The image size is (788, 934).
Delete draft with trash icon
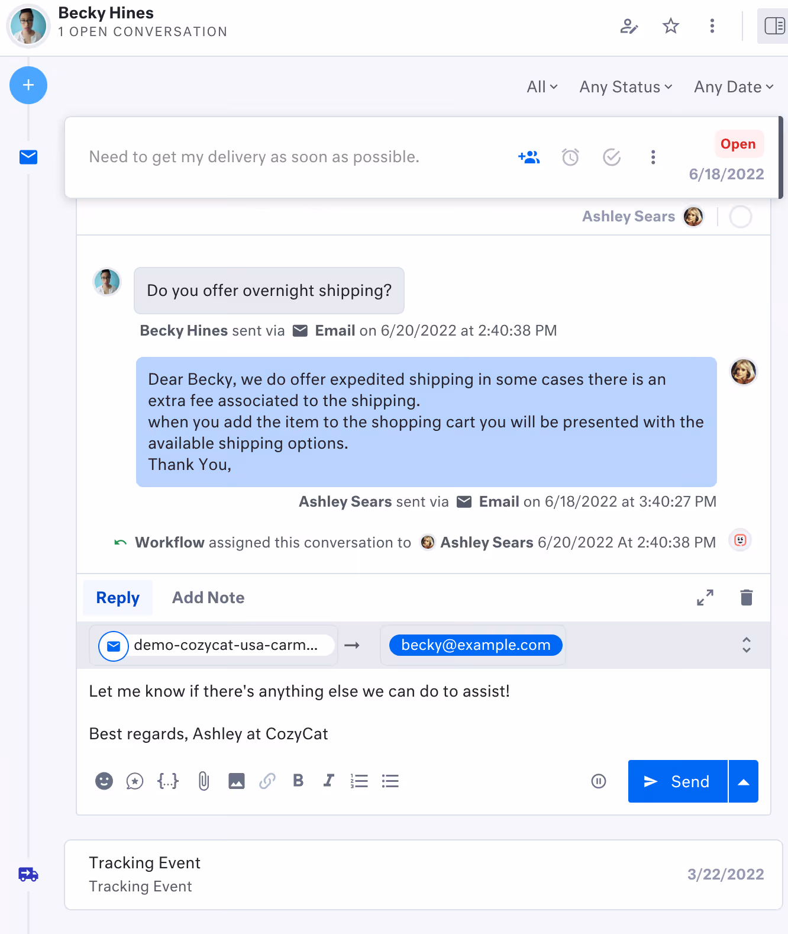coord(747,598)
